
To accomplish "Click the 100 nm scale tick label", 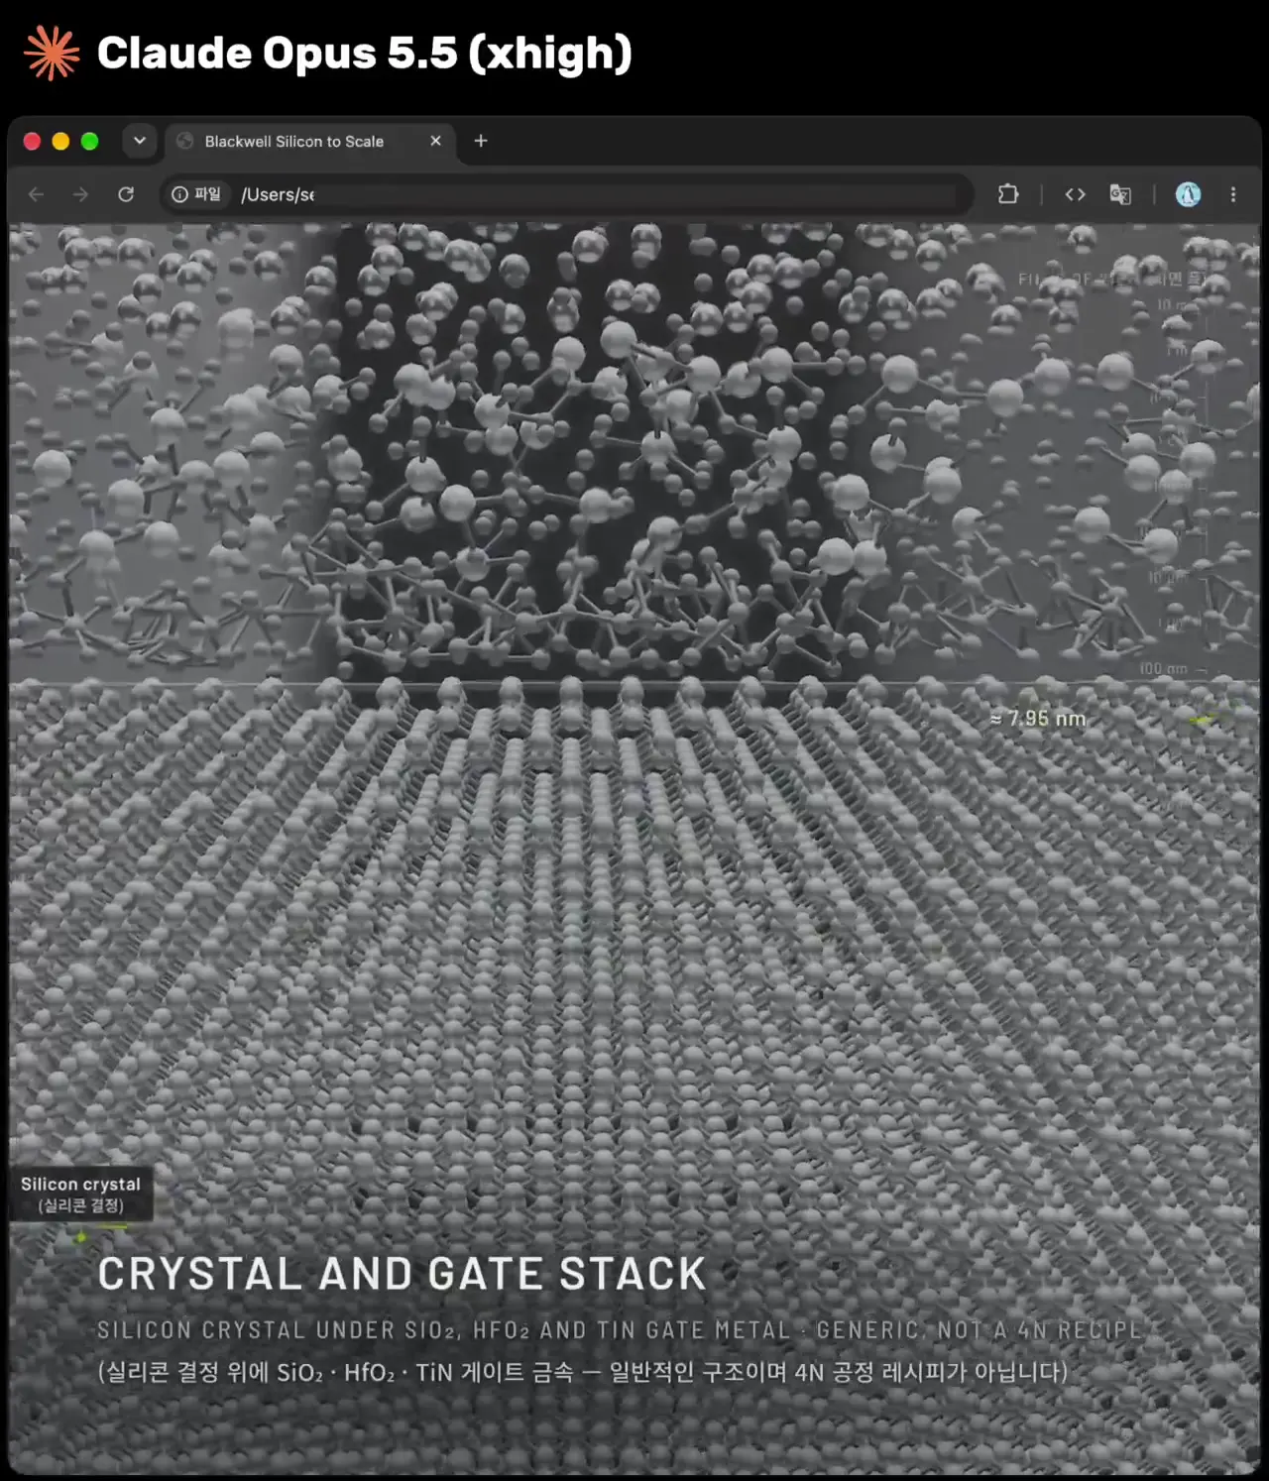I will (1163, 669).
